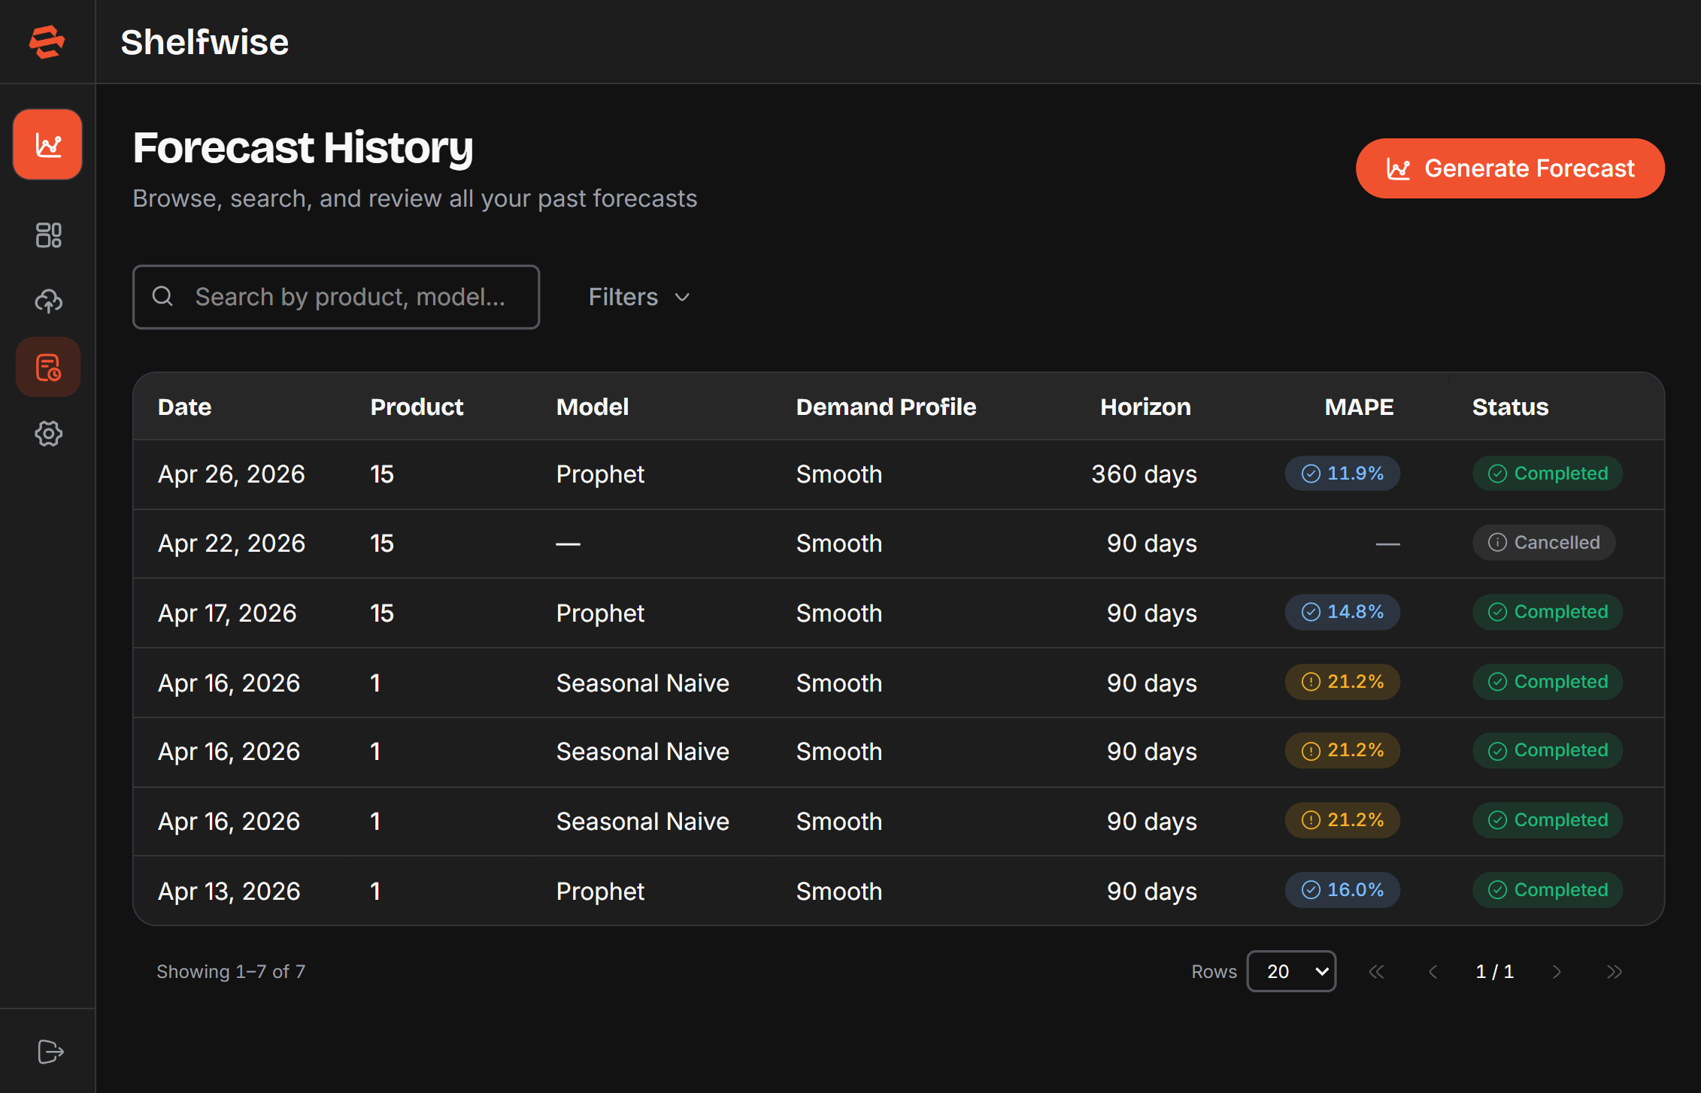This screenshot has width=1701, height=1093.
Task: Open the cloud upload sidebar icon
Action: coord(48,301)
